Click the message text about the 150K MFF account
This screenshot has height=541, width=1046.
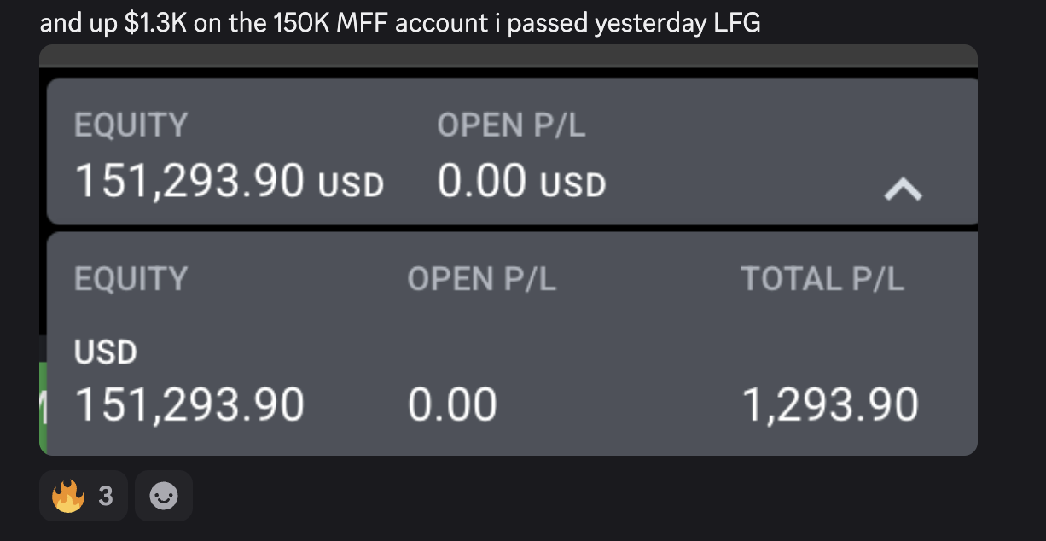coord(399,22)
